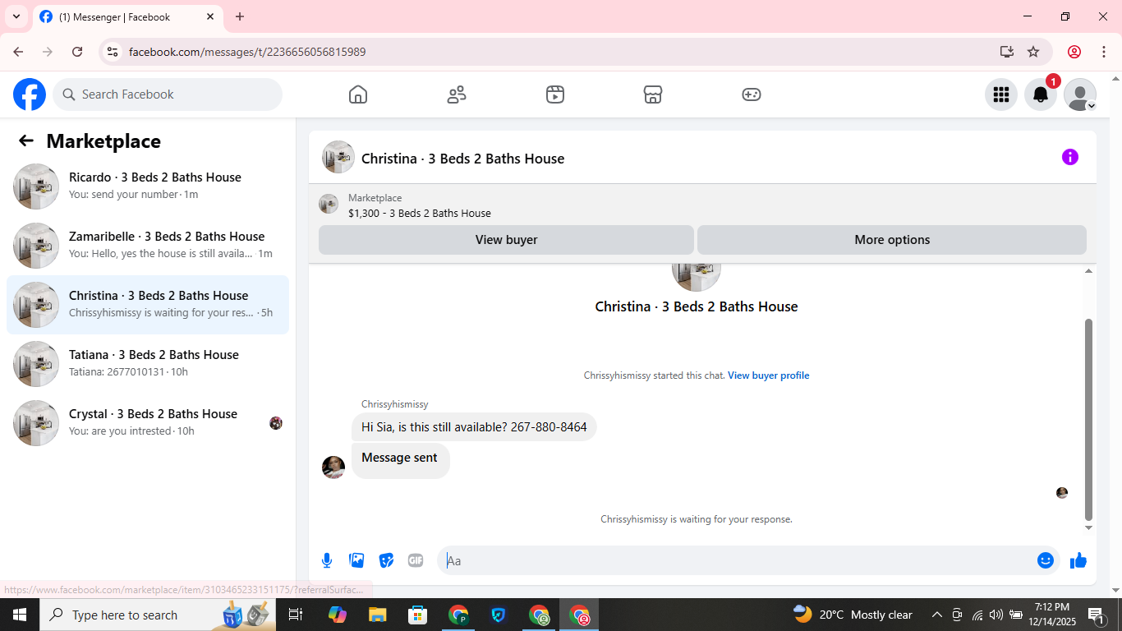
Task: Open the emoji picker smiley icon
Action: [1046, 560]
